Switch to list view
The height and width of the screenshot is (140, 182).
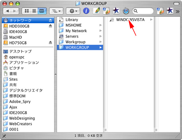click(34, 11)
